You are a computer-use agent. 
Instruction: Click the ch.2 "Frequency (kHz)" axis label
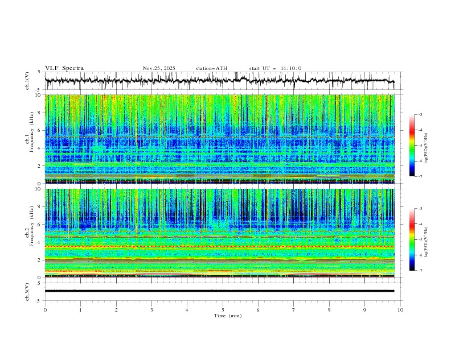[x=32, y=226]
